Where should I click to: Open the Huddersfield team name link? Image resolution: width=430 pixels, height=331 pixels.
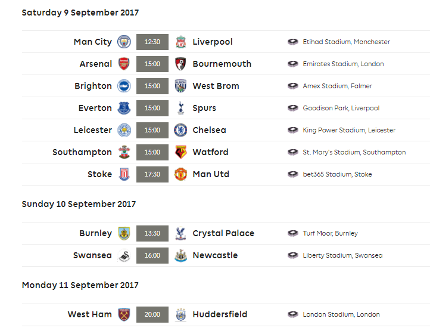point(220,314)
